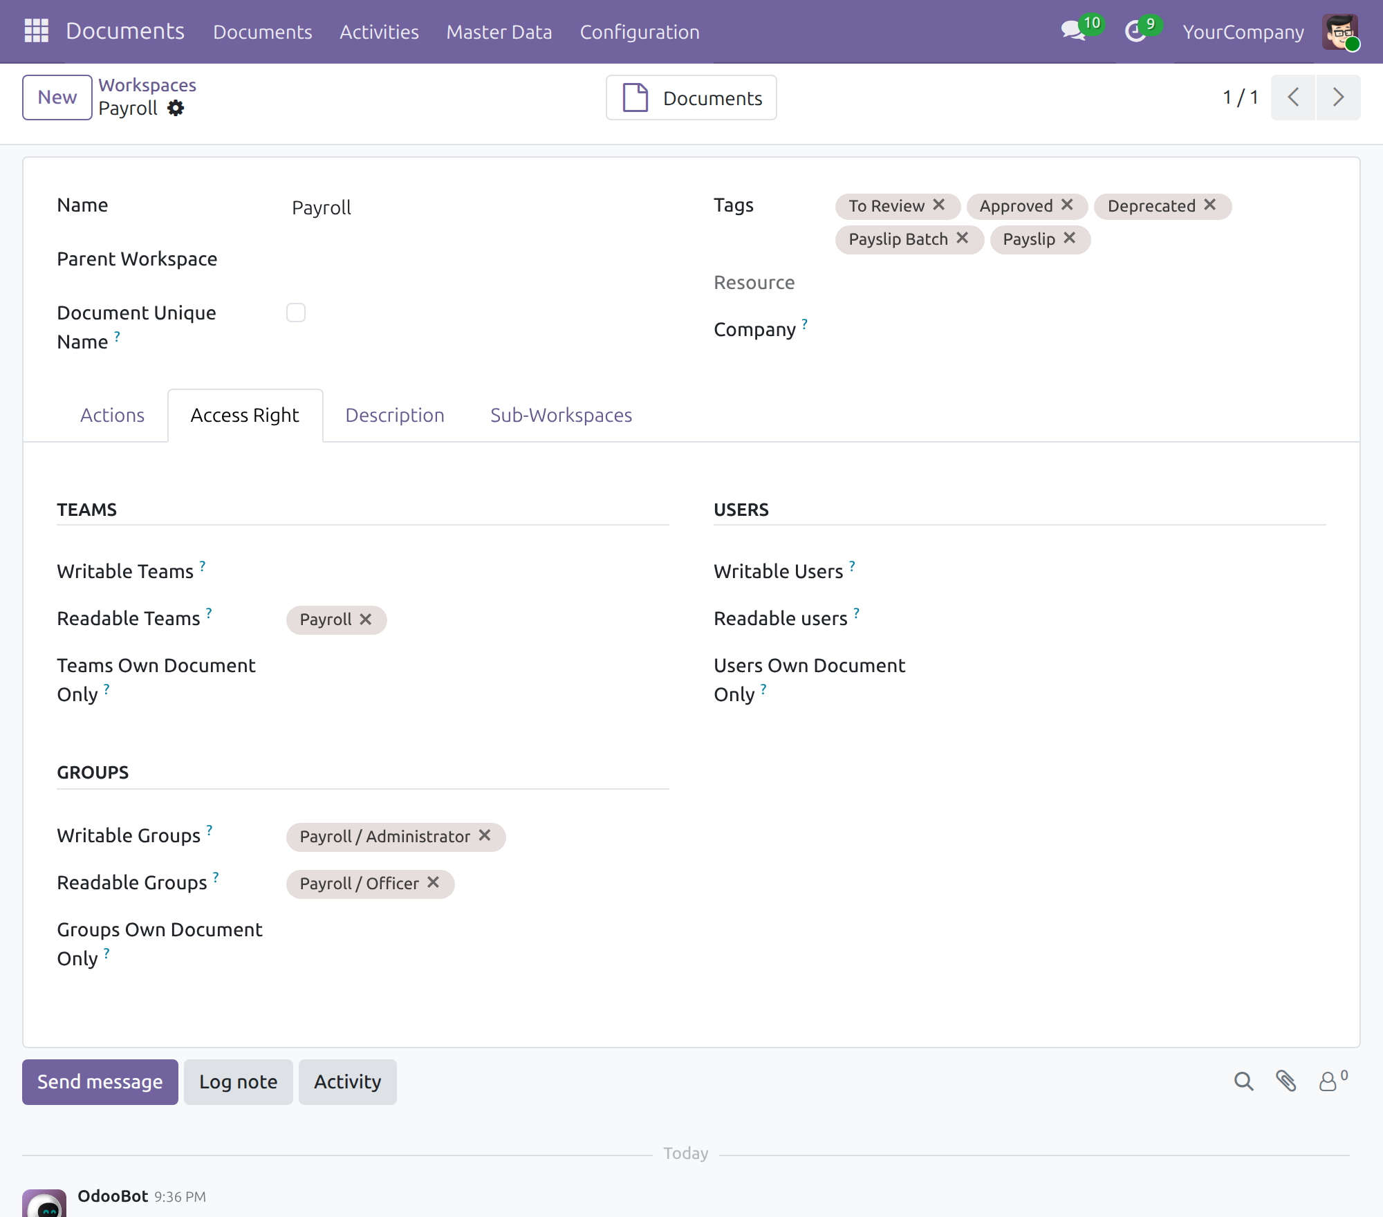Go to the Workspaces breadcrumb link
This screenshot has height=1217, width=1383.
pos(147,85)
